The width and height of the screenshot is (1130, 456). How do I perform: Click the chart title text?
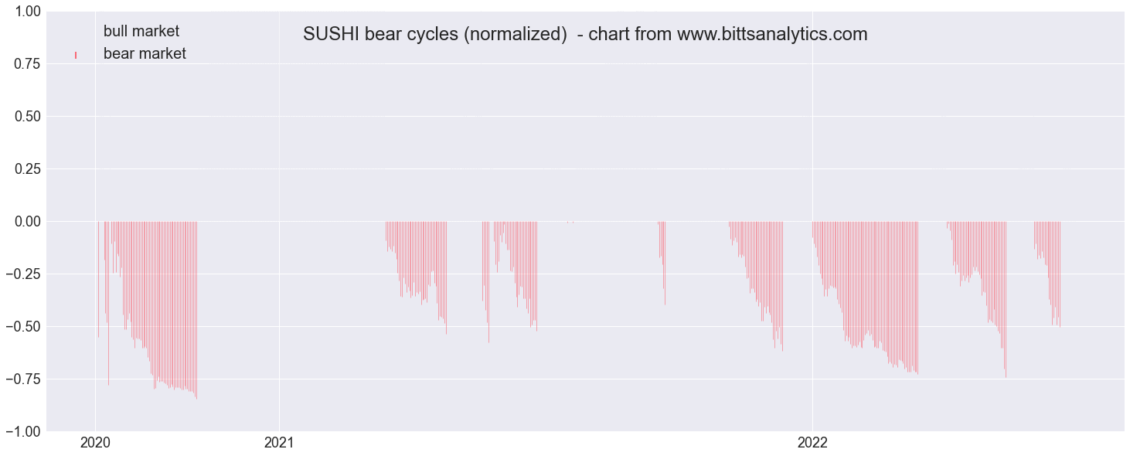585,34
